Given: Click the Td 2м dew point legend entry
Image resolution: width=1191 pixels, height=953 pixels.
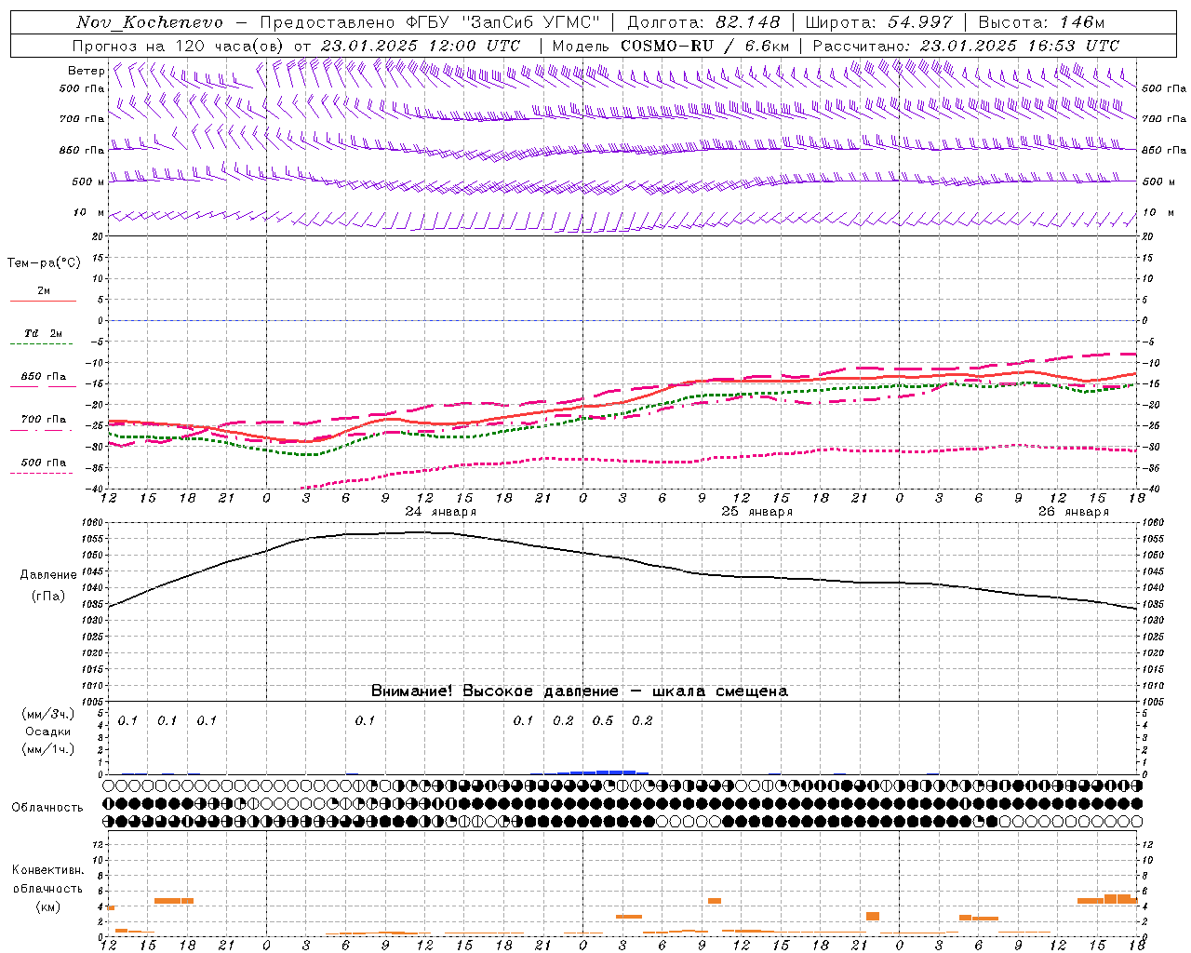Looking at the screenshot, I should (43, 333).
